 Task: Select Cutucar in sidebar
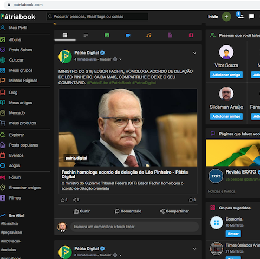(12, 60)
